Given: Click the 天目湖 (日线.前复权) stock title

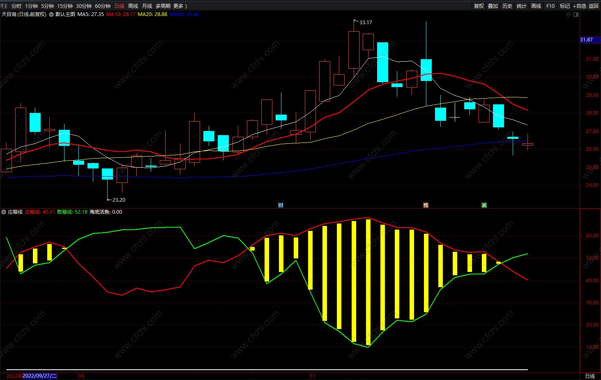Looking at the screenshot, I should [24, 14].
